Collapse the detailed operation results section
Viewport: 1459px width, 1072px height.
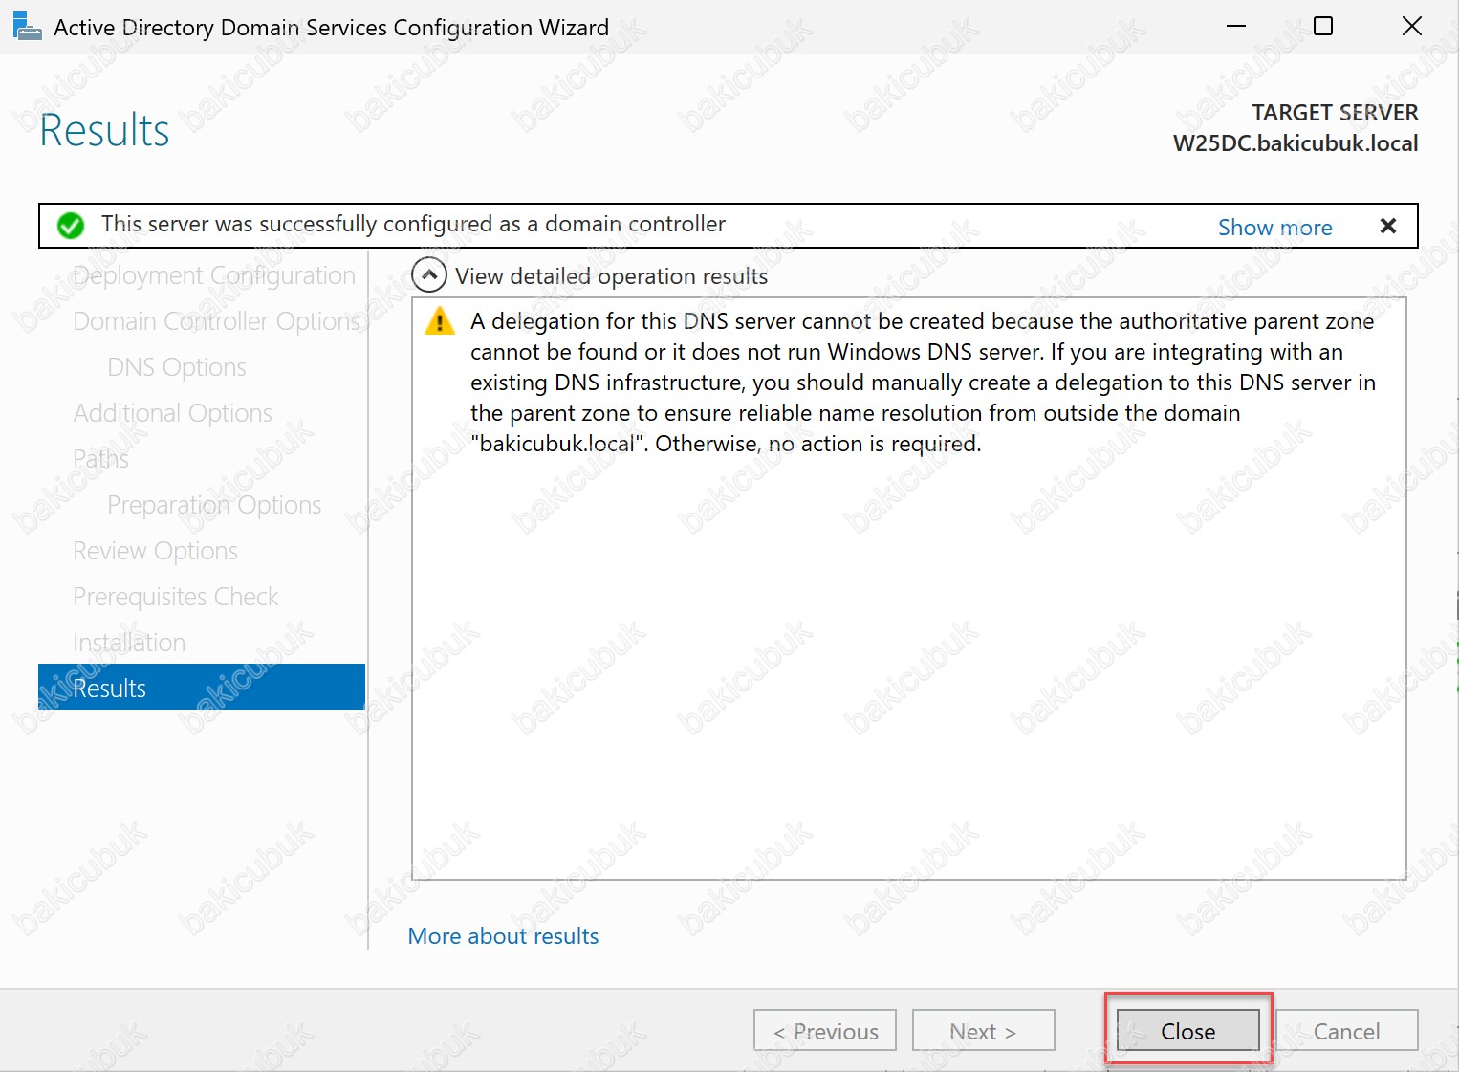429,275
